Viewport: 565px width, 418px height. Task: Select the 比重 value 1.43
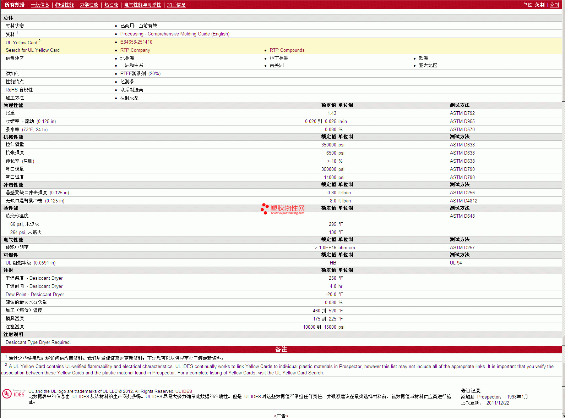(x=332, y=113)
